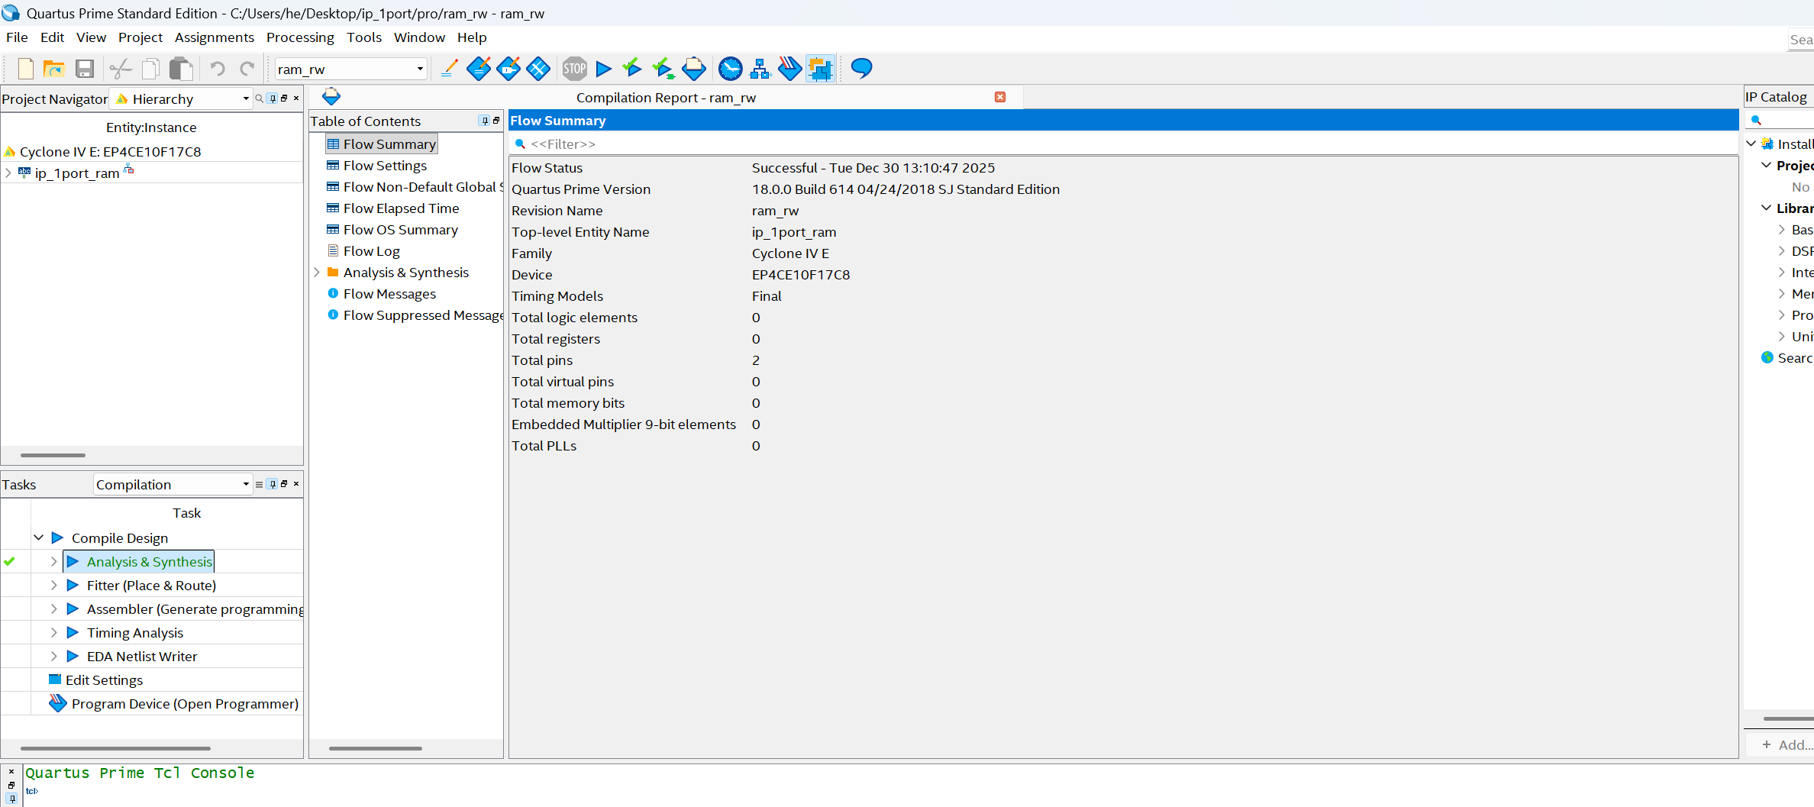Start Analysis & Elaboration toolbar icon
Image resolution: width=1814 pixels, height=807 pixels.
tap(663, 69)
